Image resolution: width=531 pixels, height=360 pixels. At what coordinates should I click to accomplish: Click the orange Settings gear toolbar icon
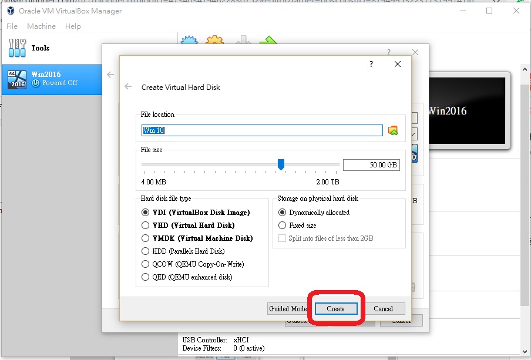[215, 40]
